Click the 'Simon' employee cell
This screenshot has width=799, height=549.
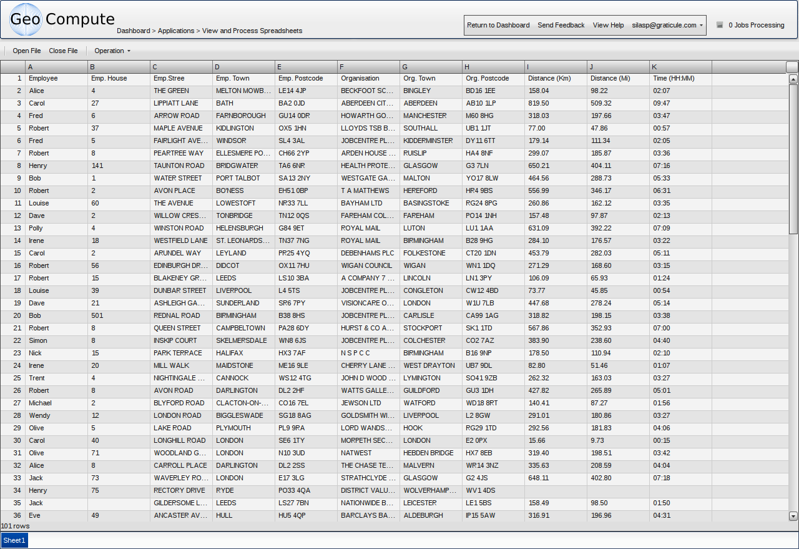[x=57, y=340]
